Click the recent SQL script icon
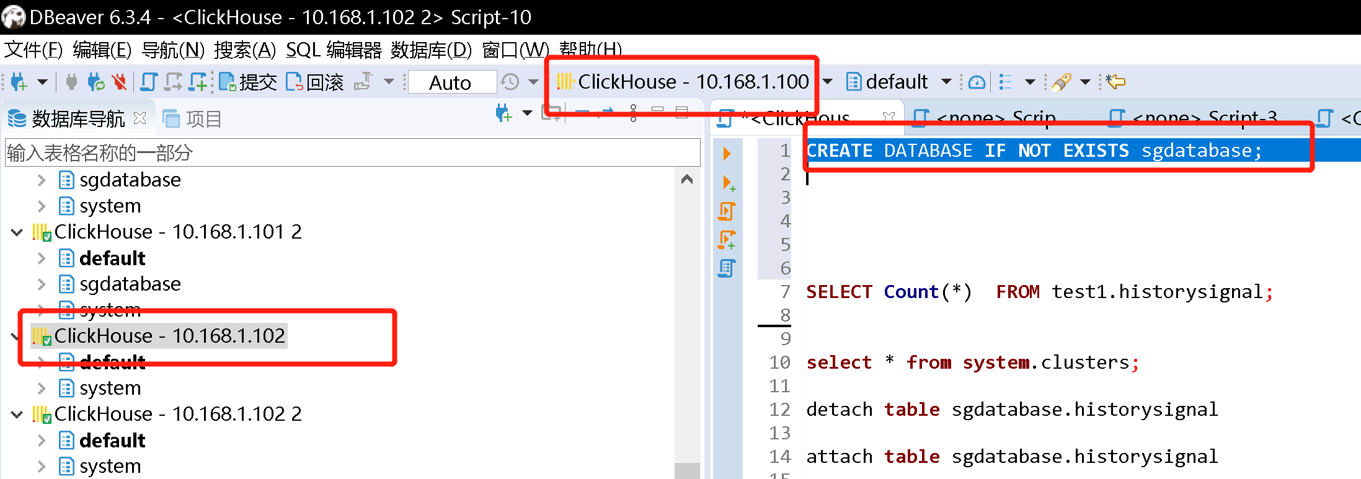The image size is (1361, 479). [x=173, y=82]
